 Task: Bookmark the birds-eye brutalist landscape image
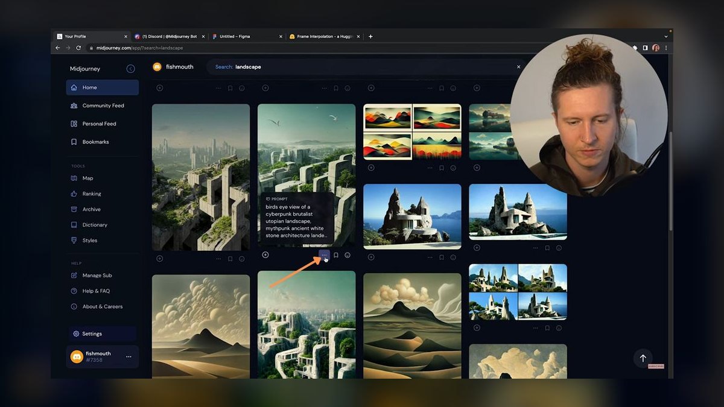(336, 255)
